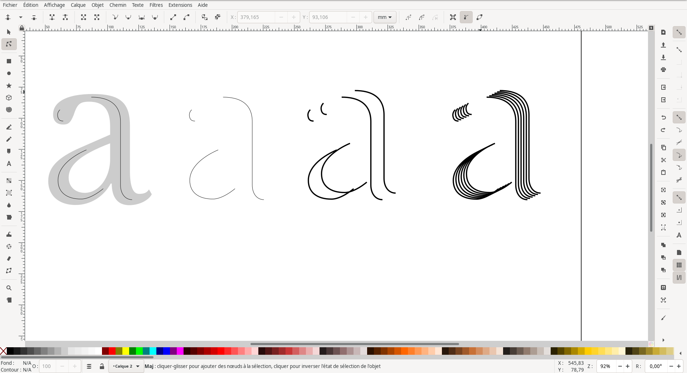Toggle the layer lock in status bar
Viewport: 687px width, 373px height.
[102, 366]
